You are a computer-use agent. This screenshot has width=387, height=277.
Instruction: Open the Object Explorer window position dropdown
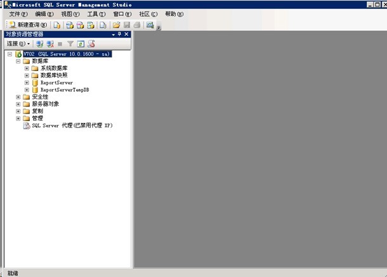114,34
